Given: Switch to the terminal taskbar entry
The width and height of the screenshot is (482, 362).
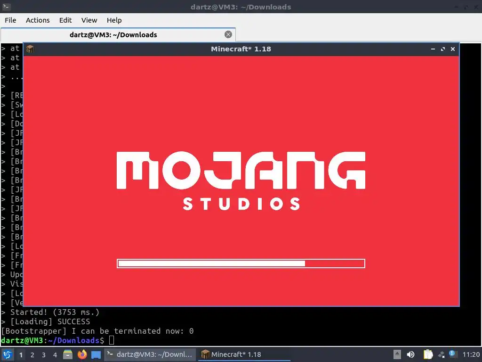Looking at the screenshot, I should (x=150, y=354).
